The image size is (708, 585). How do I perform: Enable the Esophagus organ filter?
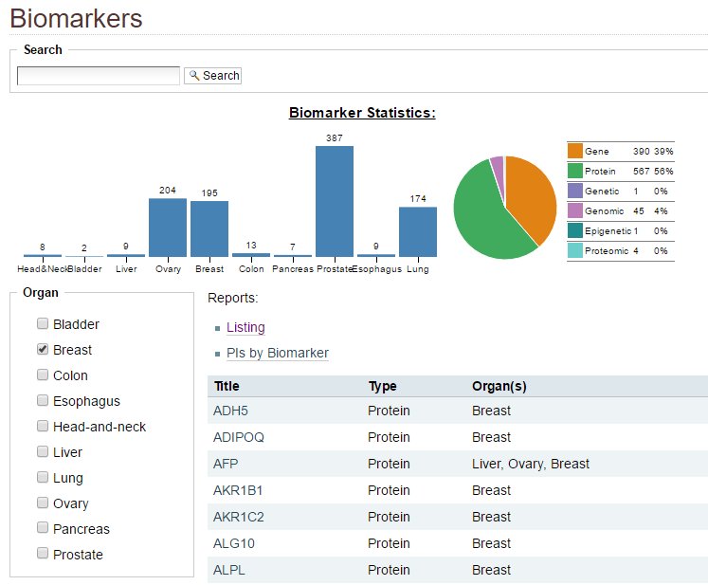(43, 400)
